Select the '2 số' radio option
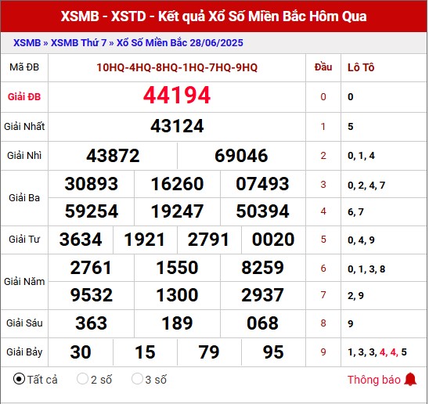Image resolution: width=429 pixels, height=404 pixels. 82,379
